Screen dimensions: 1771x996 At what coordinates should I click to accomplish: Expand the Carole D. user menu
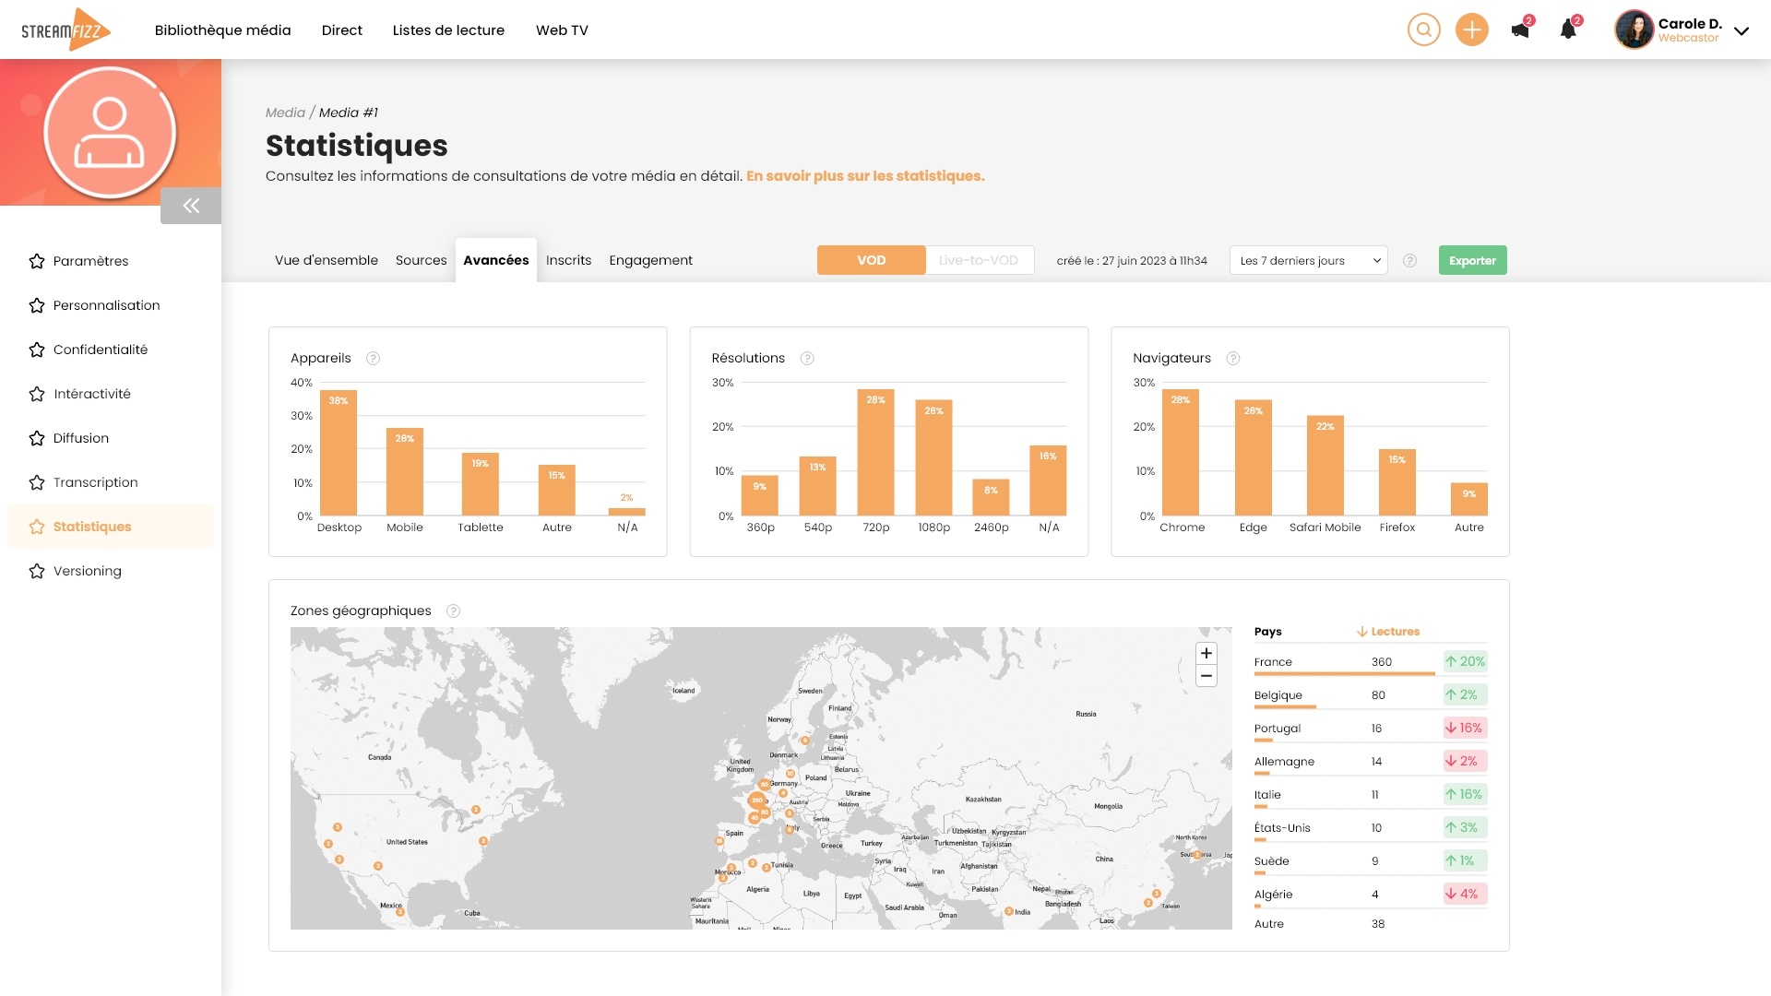[x=1741, y=30]
